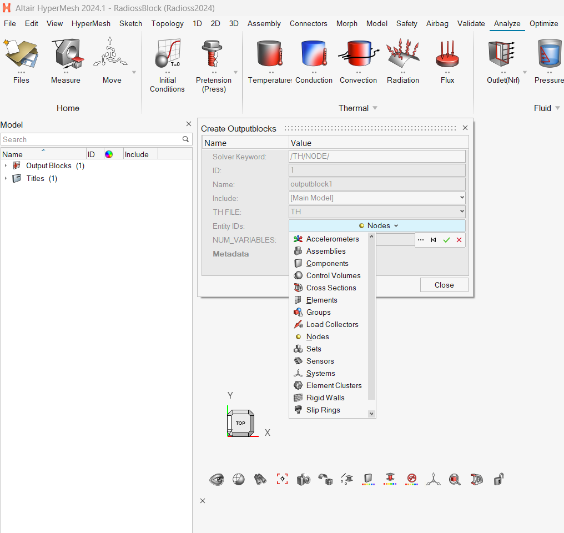Click the Include column header

[x=140, y=154]
